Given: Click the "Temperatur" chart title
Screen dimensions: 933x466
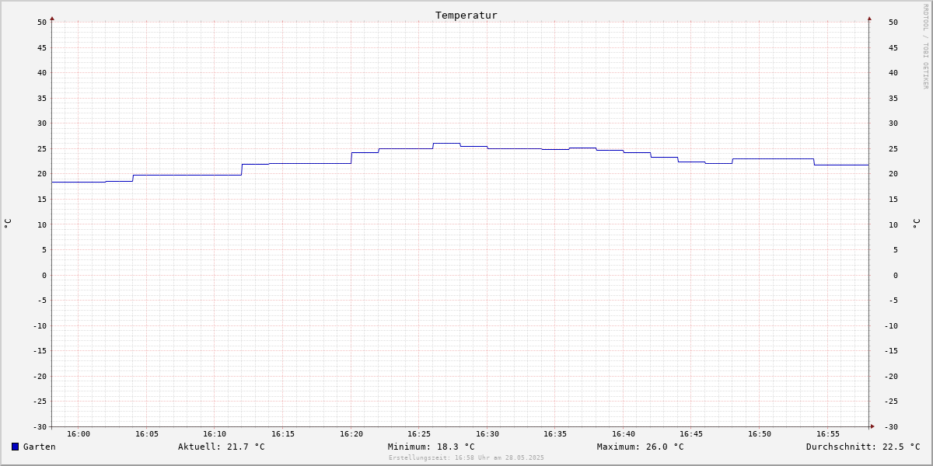Looking at the screenshot, I should (466, 15).
